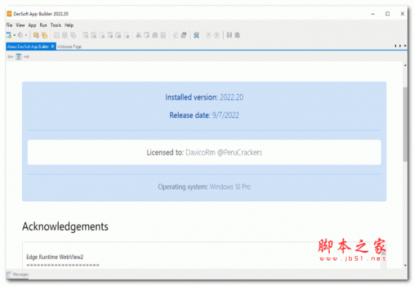Click the Edge Runtime WebView2 text
414x286 pixels.
click(x=55, y=257)
